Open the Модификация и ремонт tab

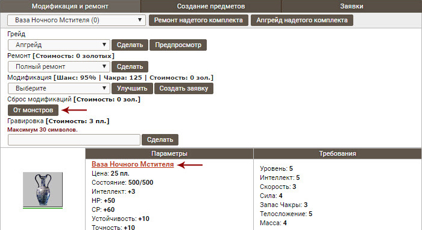(x=70, y=6)
